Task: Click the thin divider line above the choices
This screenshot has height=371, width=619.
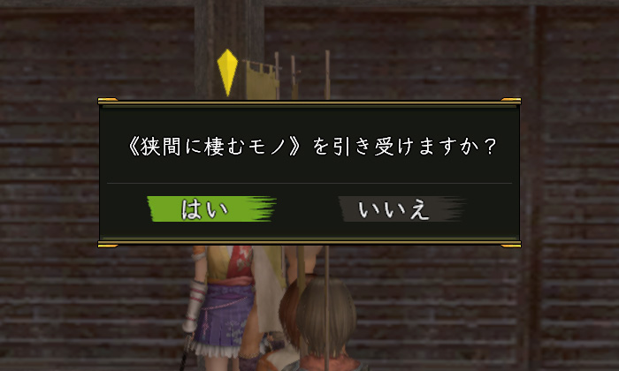Action: 309,184
